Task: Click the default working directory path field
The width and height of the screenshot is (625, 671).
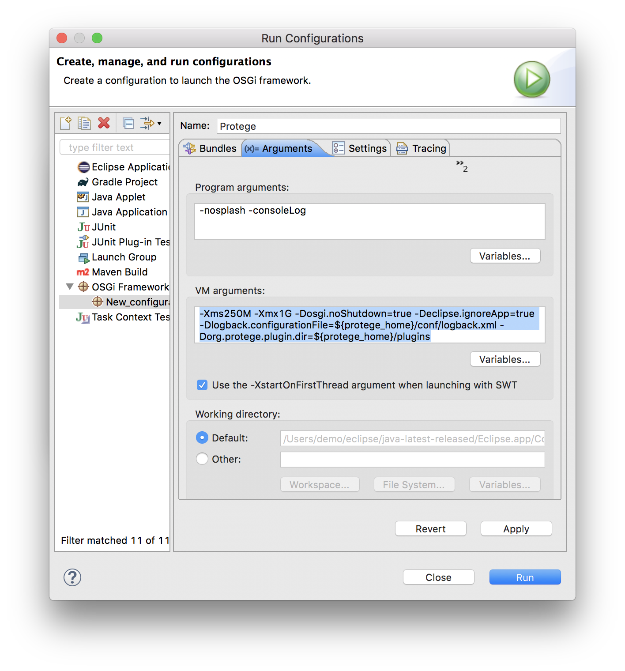Action: tap(413, 439)
